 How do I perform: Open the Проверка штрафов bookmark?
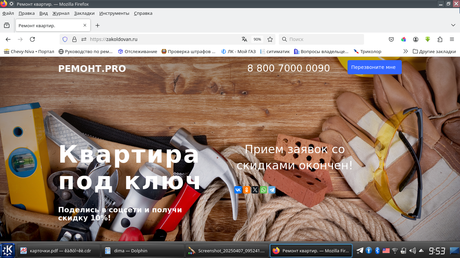point(188,51)
